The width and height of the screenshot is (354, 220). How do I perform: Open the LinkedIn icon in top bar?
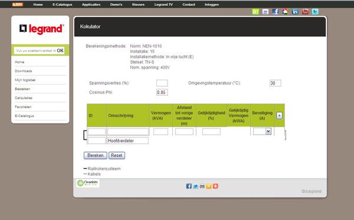295,12
